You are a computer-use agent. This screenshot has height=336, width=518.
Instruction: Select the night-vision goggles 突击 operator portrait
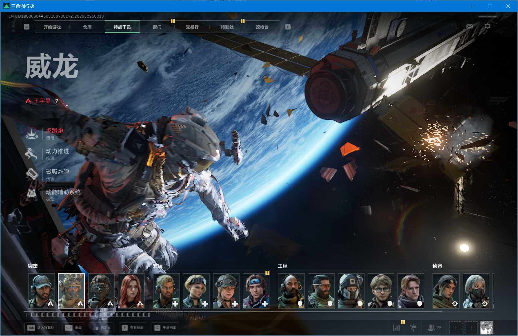tap(101, 291)
